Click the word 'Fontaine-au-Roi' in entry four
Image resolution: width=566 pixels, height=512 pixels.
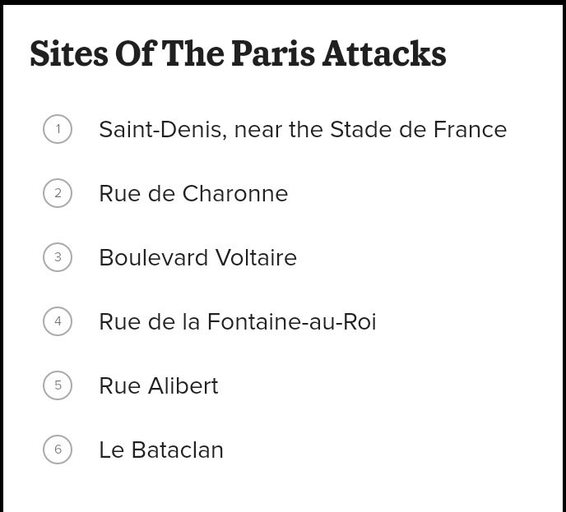click(292, 321)
